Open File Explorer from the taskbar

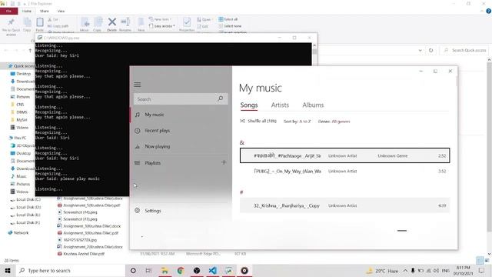click(x=165, y=270)
